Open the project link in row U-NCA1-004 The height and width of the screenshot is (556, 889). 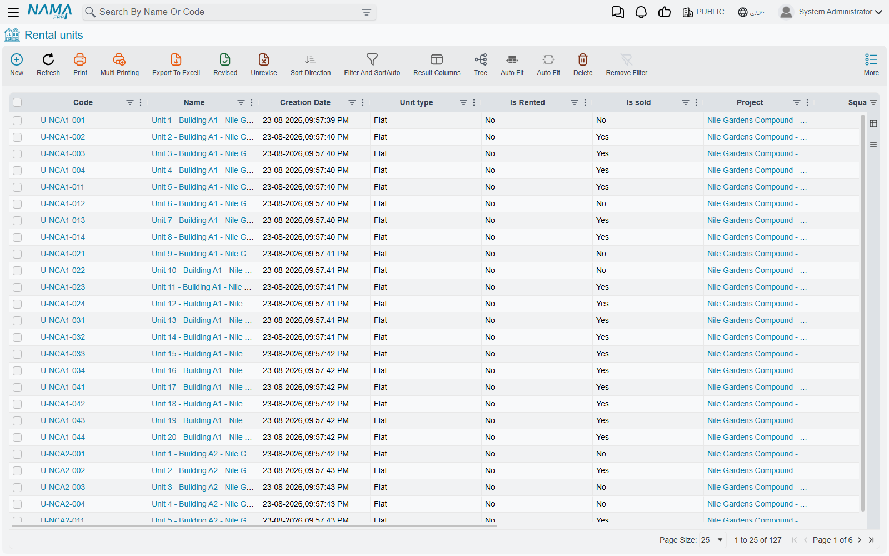757,170
